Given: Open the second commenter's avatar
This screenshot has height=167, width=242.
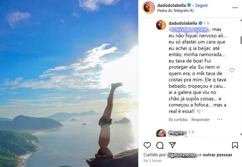Looking at the screenshot, I should click(x=161, y=133).
